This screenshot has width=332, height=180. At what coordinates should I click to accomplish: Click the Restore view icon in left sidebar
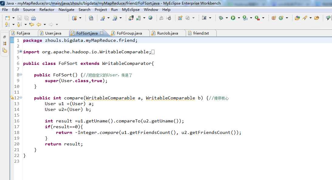tap(5, 37)
